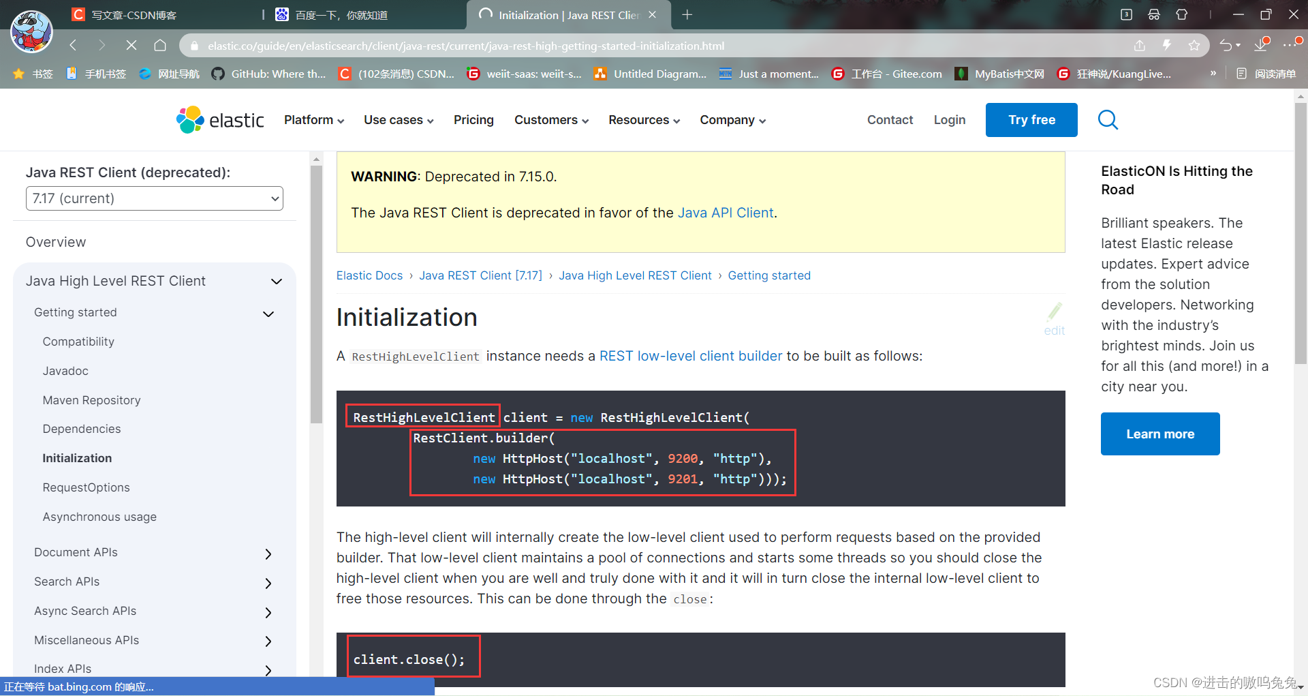
Task: Click the undo arrow toolbar icon
Action: [x=1226, y=46]
